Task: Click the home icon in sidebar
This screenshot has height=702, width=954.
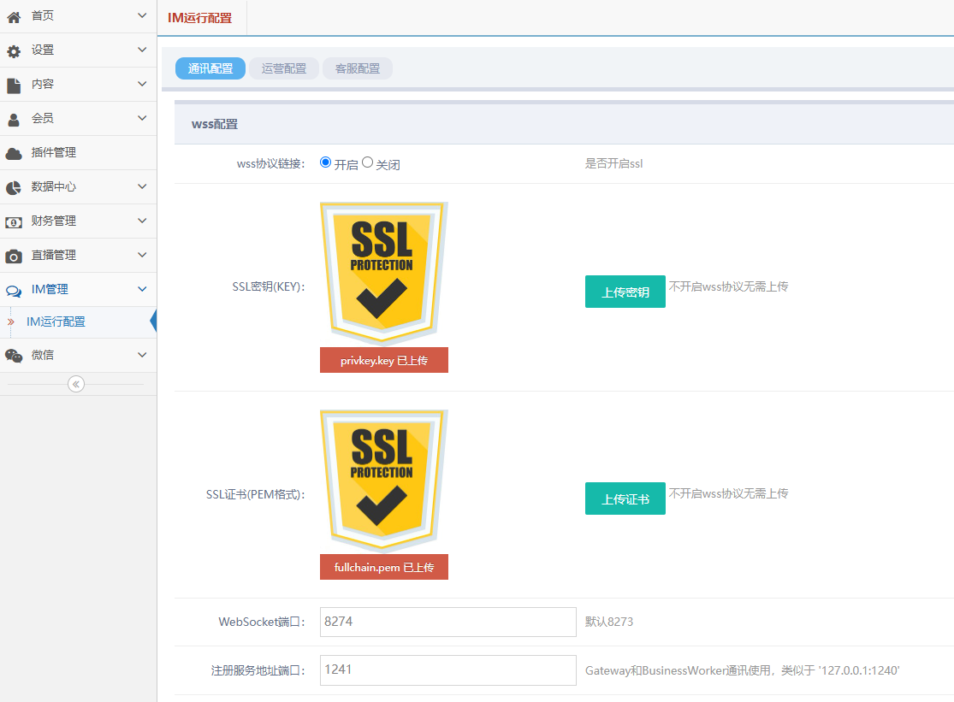Action: pos(14,16)
